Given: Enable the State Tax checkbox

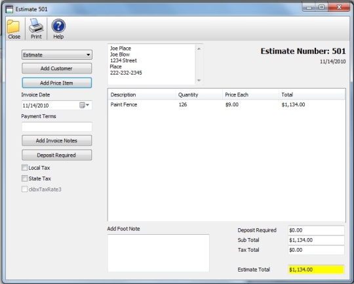Looking at the screenshot, I should 25,178.
